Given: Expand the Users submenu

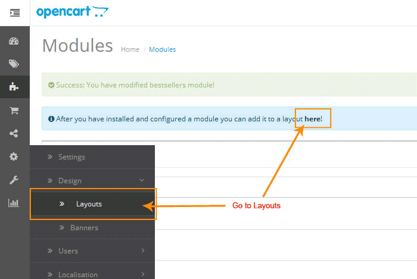Looking at the screenshot, I should pyautogui.click(x=92, y=250).
